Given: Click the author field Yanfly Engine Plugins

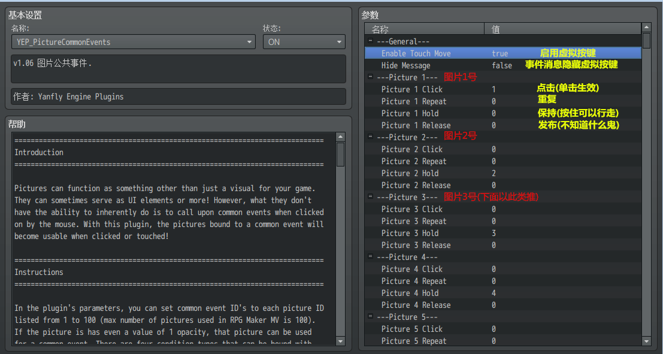Looking at the screenshot, I should coord(178,96).
